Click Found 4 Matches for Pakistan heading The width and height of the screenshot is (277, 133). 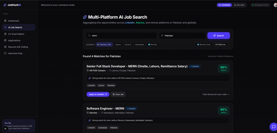coord(102,56)
